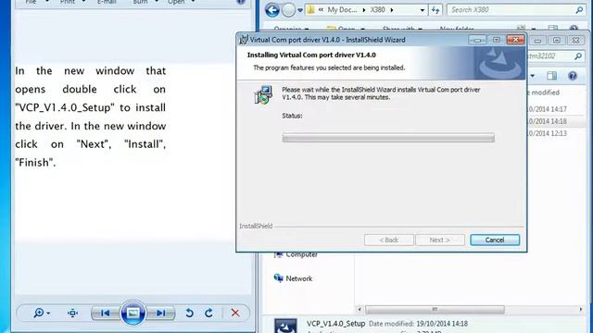The height and width of the screenshot is (333, 593).
Task: Open the address bar history dropdown
Action: pos(423,10)
